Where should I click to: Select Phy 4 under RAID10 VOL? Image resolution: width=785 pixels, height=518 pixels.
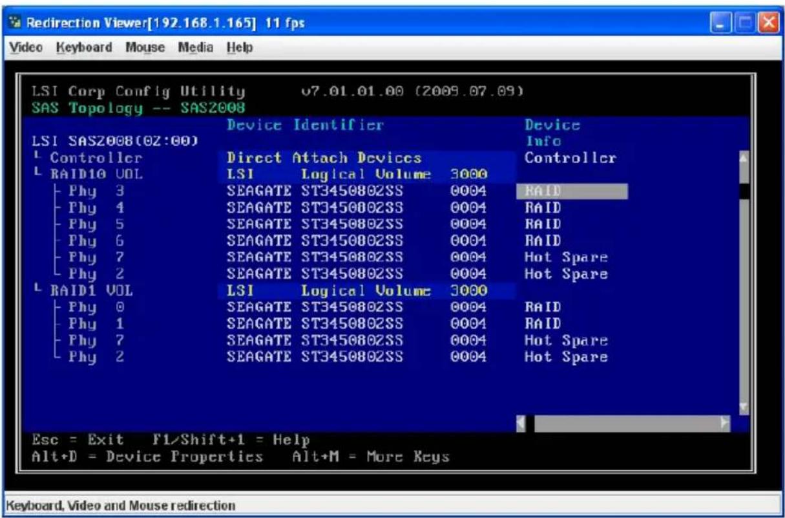click(x=96, y=208)
